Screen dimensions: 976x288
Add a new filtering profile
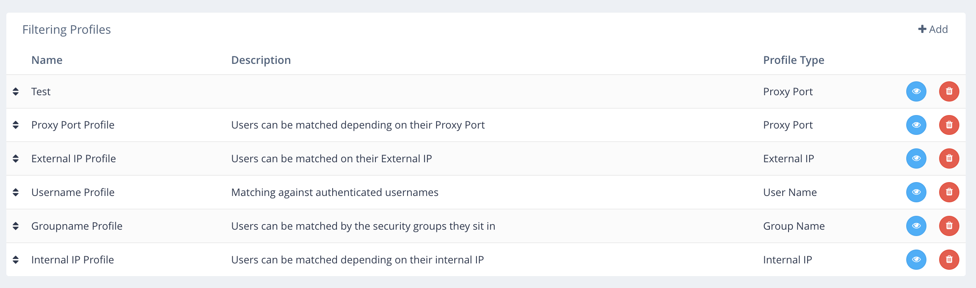933,29
